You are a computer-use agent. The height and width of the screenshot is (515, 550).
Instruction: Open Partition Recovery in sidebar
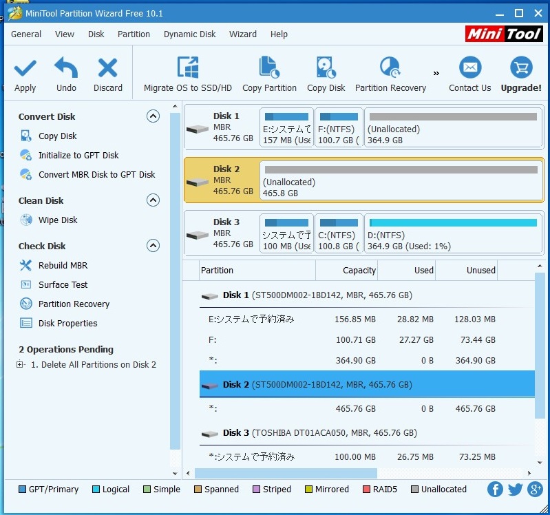coord(74,304)
